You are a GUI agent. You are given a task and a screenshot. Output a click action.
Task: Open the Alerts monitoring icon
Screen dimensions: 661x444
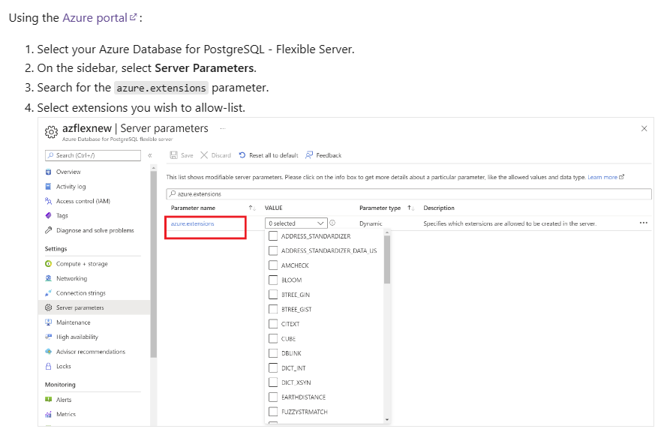pos(47,399)
